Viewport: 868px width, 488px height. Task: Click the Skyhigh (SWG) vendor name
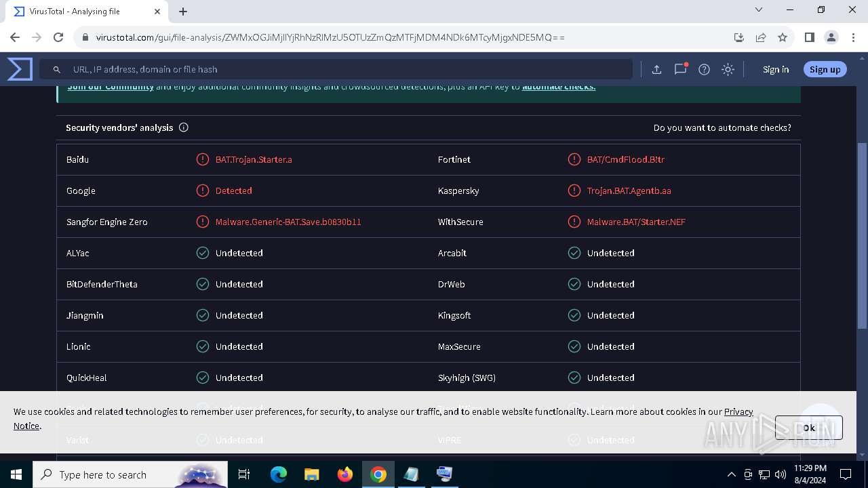467,378
